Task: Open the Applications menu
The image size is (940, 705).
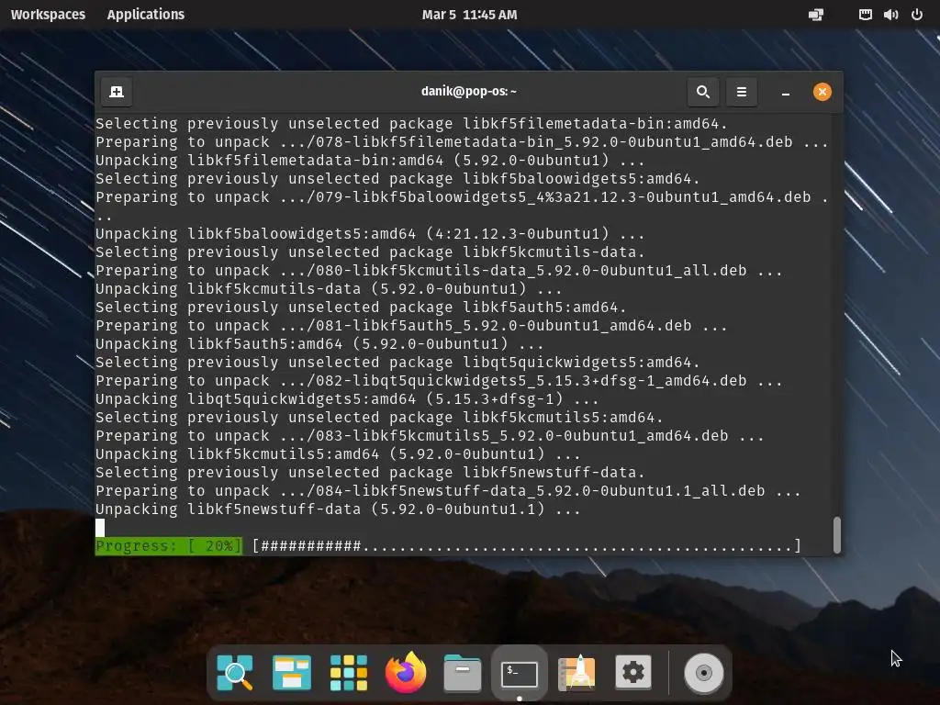Action: click(x=146, y=15)
